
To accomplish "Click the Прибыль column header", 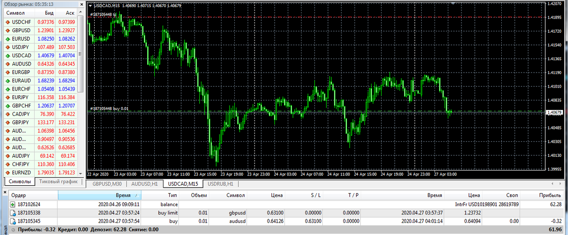I will pyautogui.click(x=542, y=195).
